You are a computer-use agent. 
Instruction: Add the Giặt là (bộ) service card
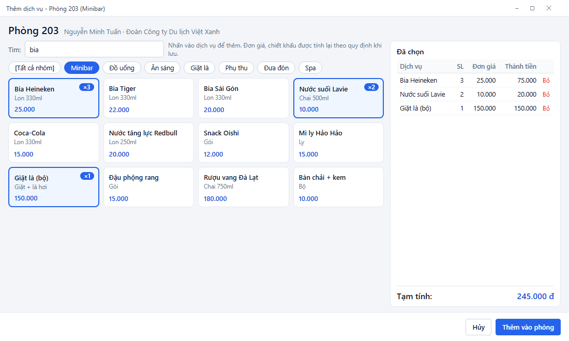tap(54, 187)
